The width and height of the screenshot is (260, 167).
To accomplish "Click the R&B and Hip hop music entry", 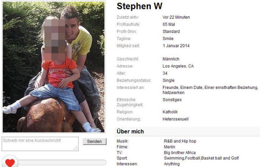I will click(x=180, y=141).
